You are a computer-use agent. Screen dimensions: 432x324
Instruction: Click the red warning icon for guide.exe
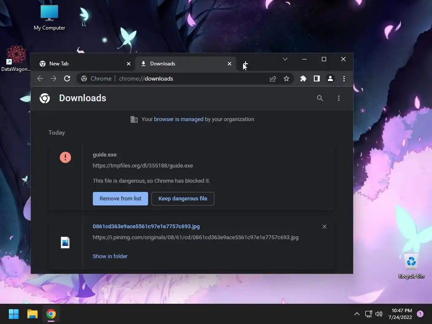point(65,157)
